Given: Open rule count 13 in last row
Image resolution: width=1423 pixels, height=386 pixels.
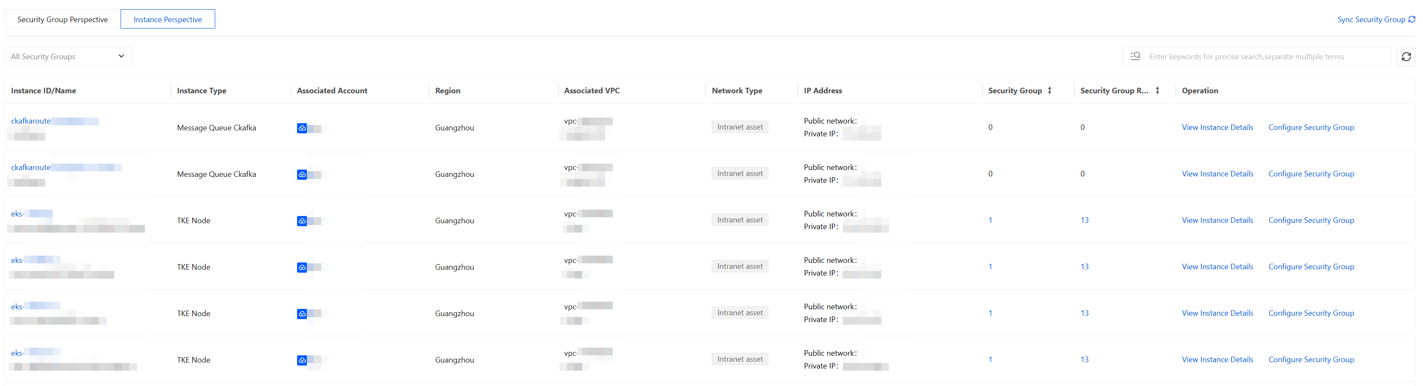Looking at the screenshot, I should point(1084,360).
